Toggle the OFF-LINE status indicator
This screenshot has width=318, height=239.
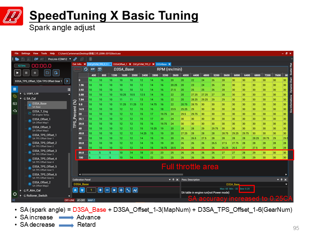69,200
